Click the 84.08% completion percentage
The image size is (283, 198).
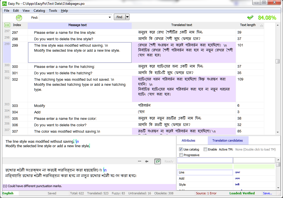click(x=267, y=18)
